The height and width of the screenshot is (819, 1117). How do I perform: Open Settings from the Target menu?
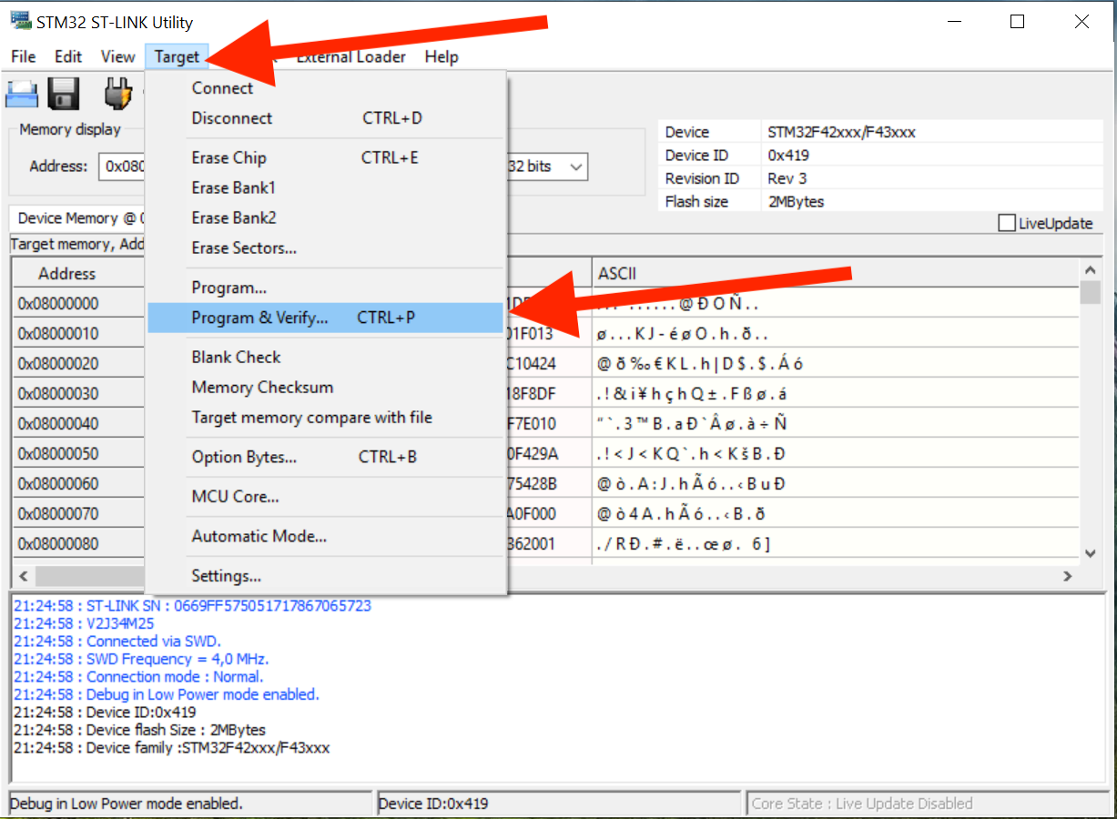click(x=226, y=576)
